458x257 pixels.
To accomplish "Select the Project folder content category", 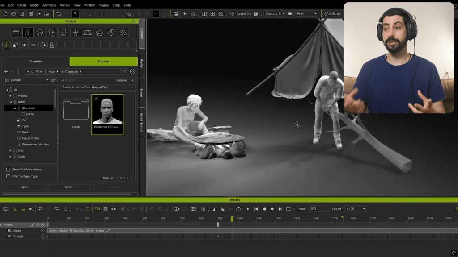I will point(16,33).
